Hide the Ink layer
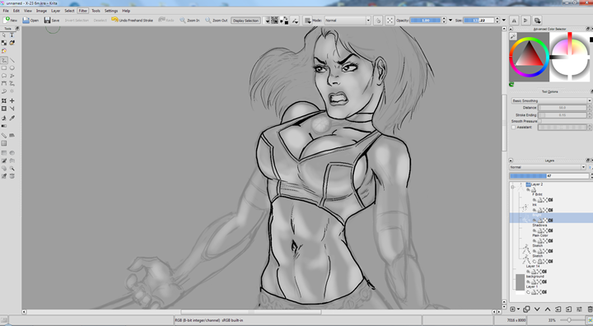This screenshot has width=593, height=326. point(535,210)
